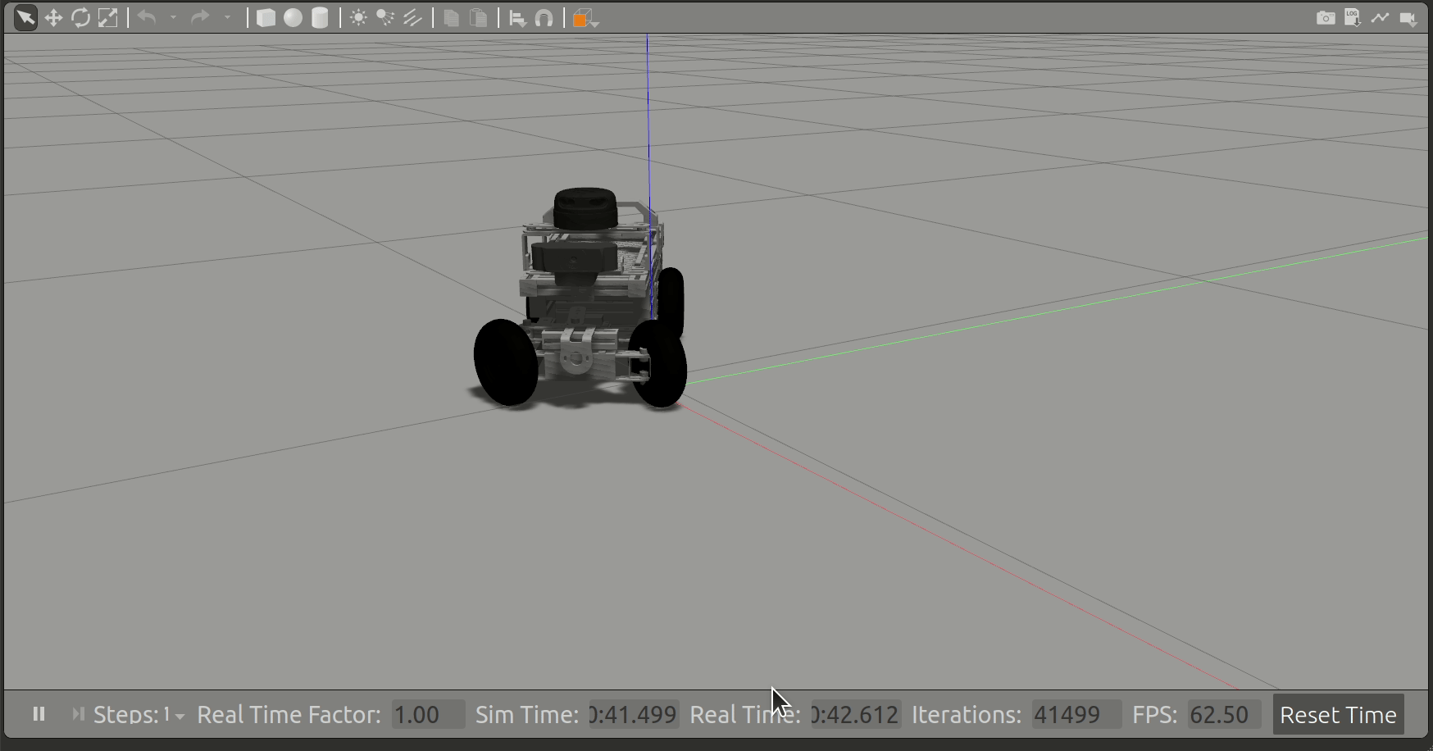Add a point light
Screen dimensions: 1433x751
[358, 18]
